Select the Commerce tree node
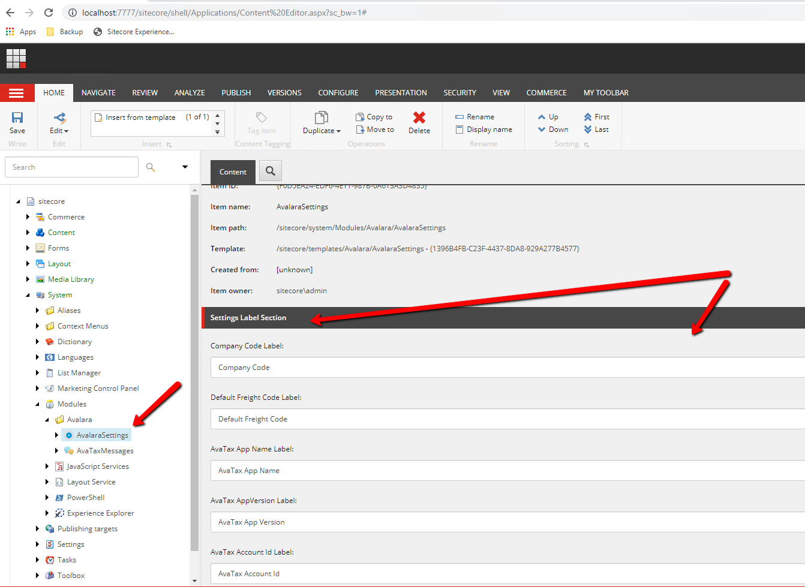The image size is (805, 587). pyautogui.click(x=66, y=217)
